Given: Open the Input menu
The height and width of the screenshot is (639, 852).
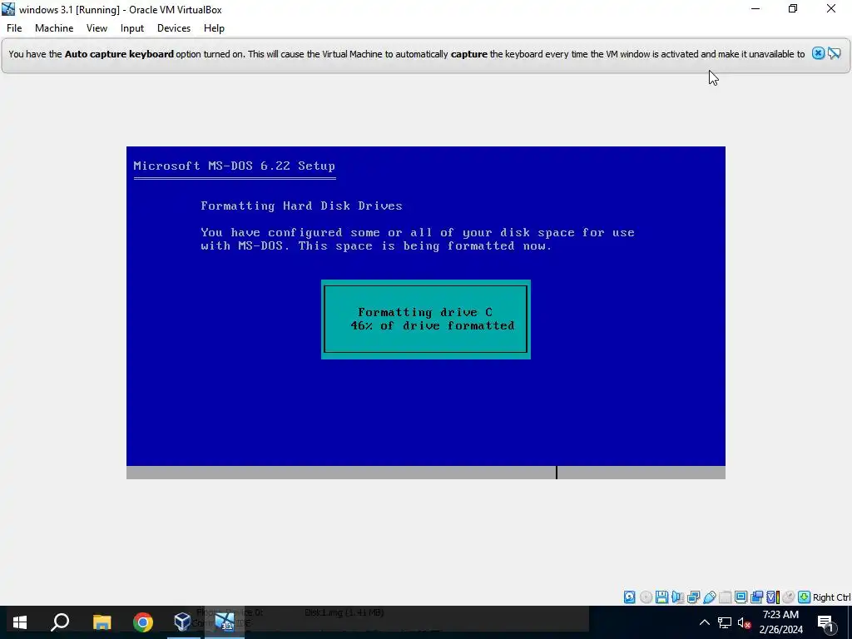Looking at the screenshot, I should 132,28.
